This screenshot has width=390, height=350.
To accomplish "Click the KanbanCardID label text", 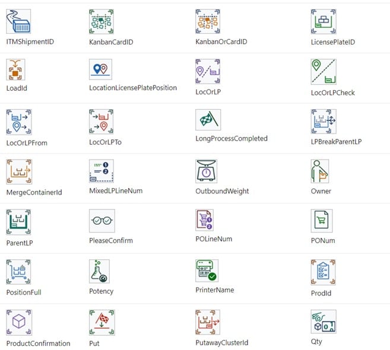I will click(x=111, y=42).
